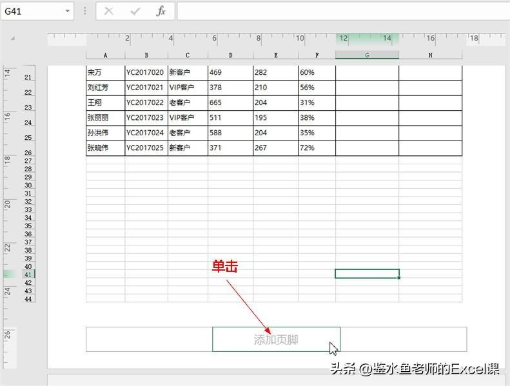Click the Insert Function fx icon

pyautogui.click(x=161, y=12)
